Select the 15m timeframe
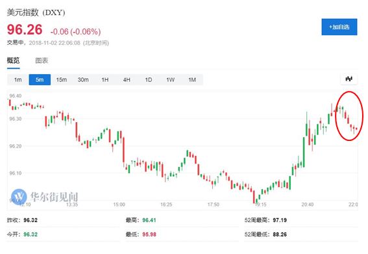This screenshot has width=368, height=254. [62, 80]
